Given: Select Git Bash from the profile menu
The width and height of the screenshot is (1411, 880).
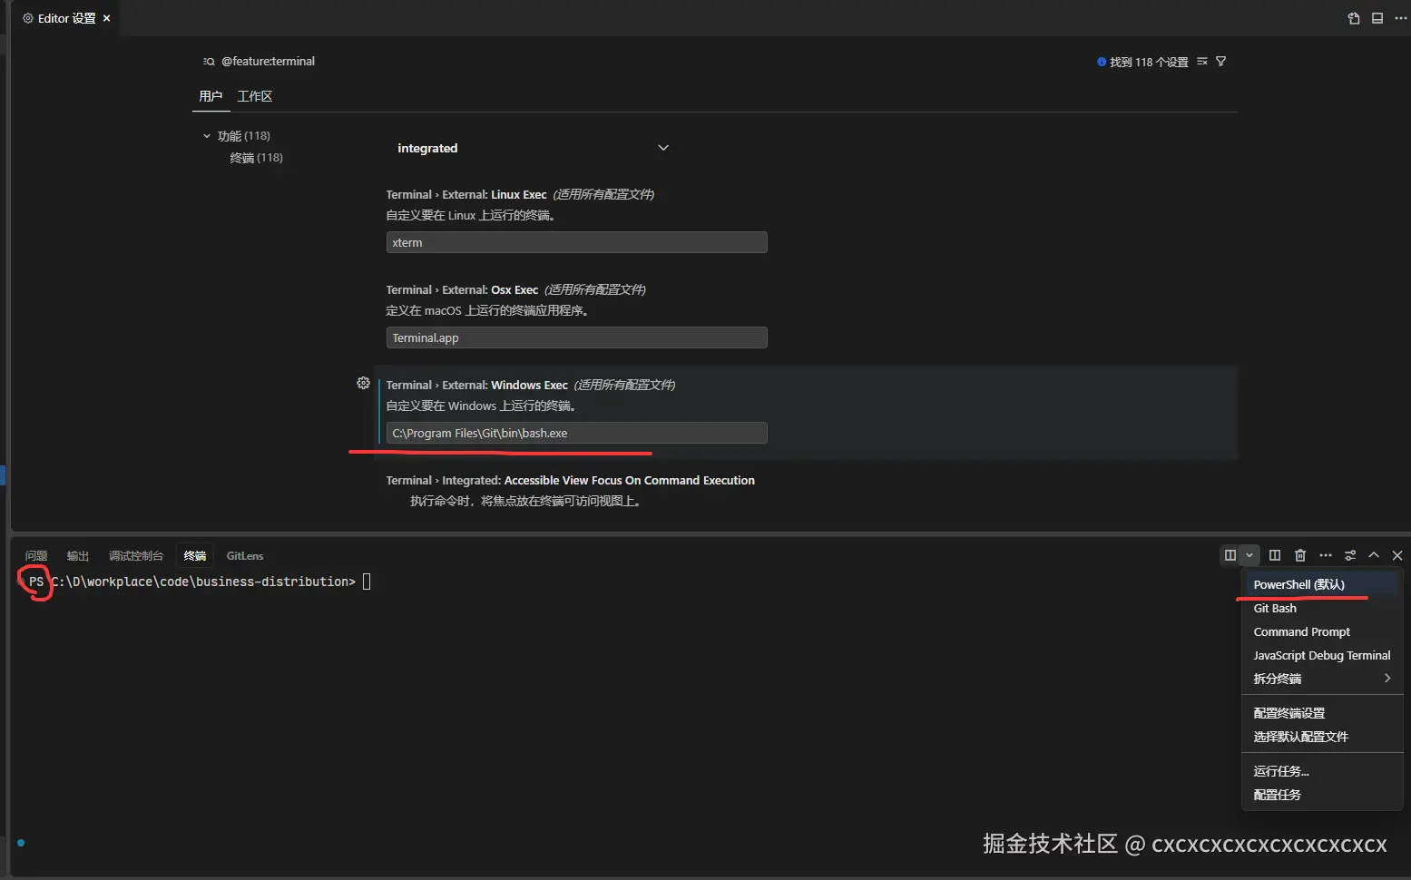Looking at the screenshot, I should [1275, 608].
